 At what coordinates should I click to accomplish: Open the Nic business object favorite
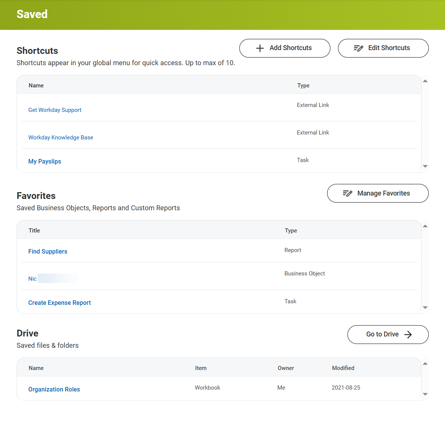coord(32,278)
